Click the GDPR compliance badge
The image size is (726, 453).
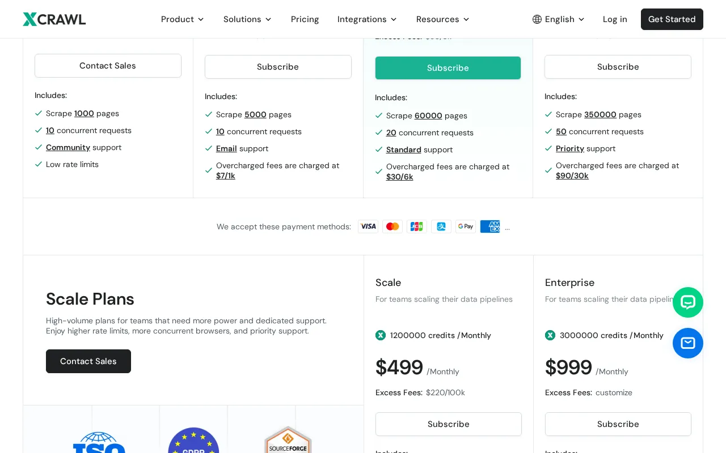[194, 441]
